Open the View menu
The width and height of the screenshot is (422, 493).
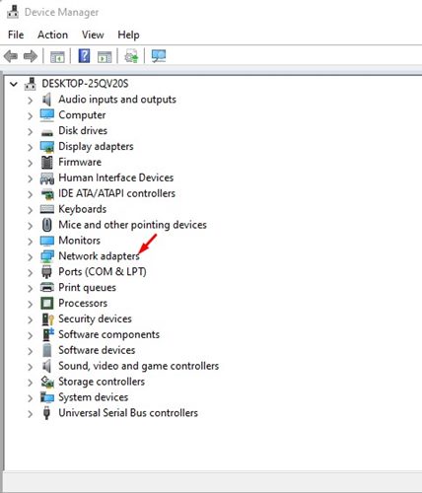click(x=93, y=35)
